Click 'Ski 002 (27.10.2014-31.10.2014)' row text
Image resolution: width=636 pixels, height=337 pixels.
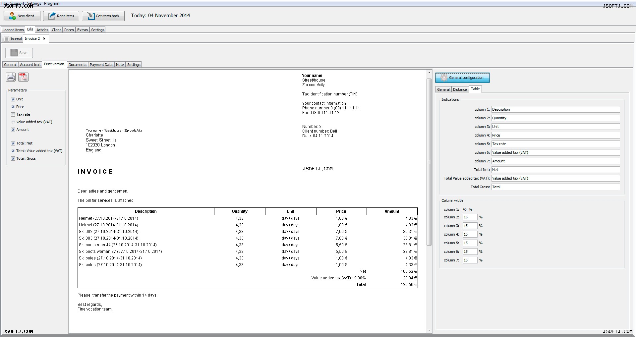point(109,232)
